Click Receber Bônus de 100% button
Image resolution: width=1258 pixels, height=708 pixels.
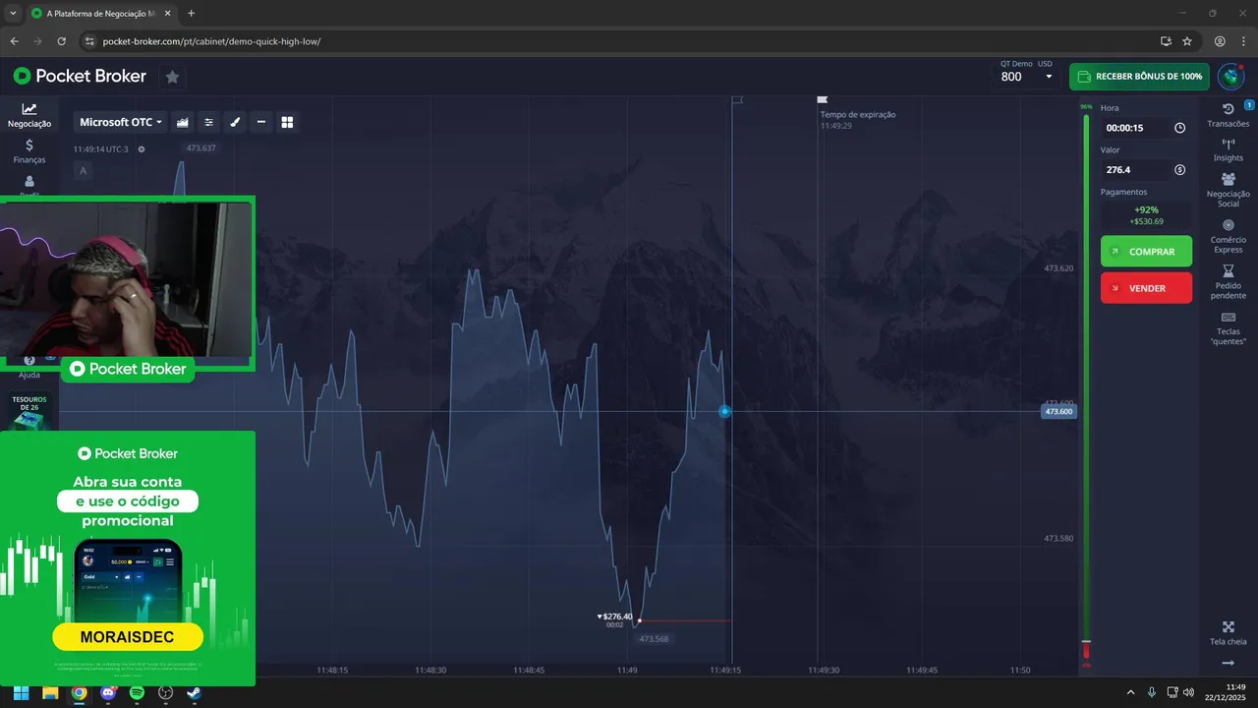click(1139, 77)
